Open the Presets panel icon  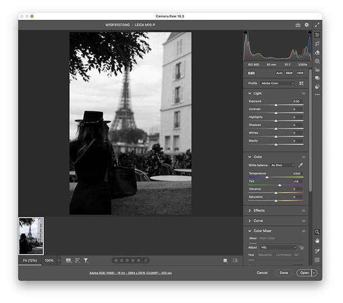[317, 87]
